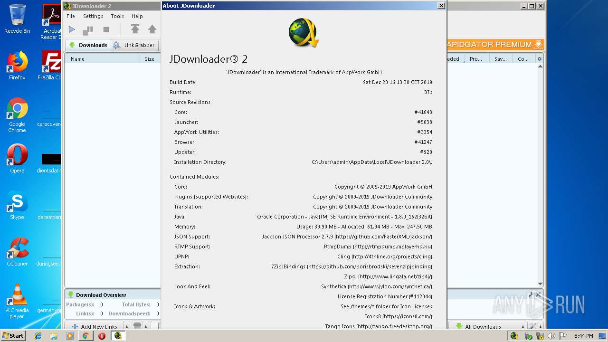
Task: Click the 'Sav...' column header
Action: coord(501,59)
